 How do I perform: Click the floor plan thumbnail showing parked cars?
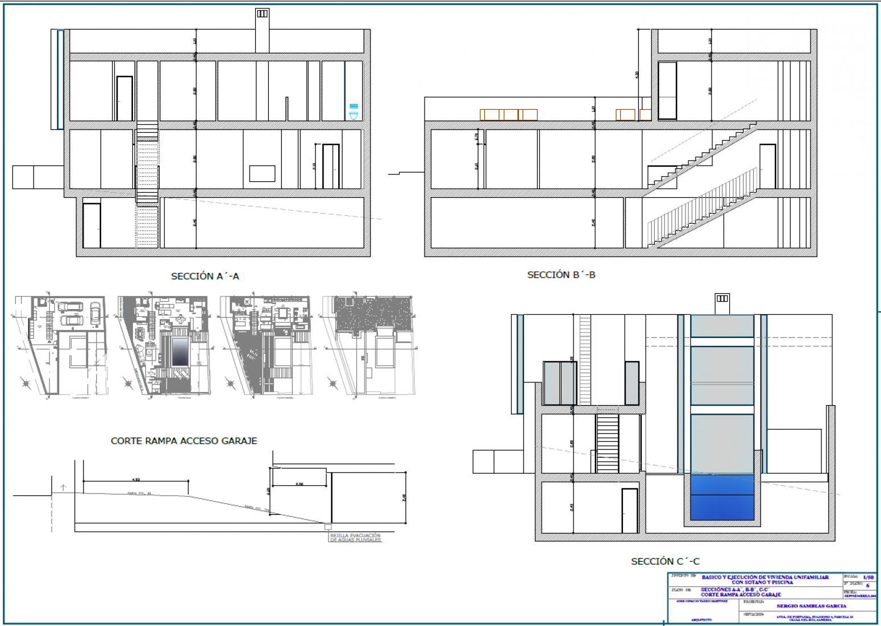[x=61, y=347]
